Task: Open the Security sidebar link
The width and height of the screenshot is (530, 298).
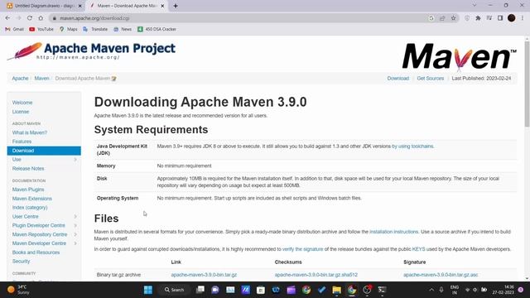Action: (21, 262)
